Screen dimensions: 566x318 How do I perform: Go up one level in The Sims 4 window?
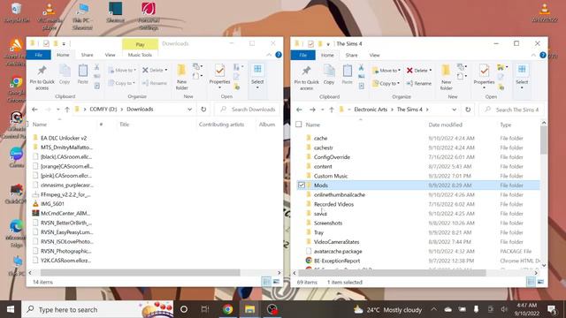(x=332, y=110)
